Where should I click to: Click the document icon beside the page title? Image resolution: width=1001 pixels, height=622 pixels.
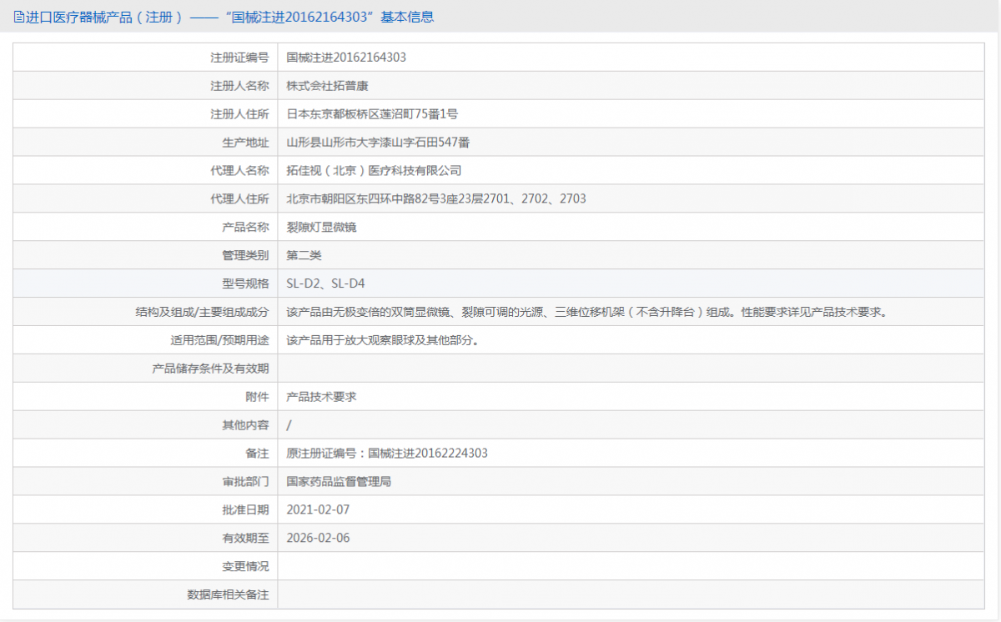18,17
